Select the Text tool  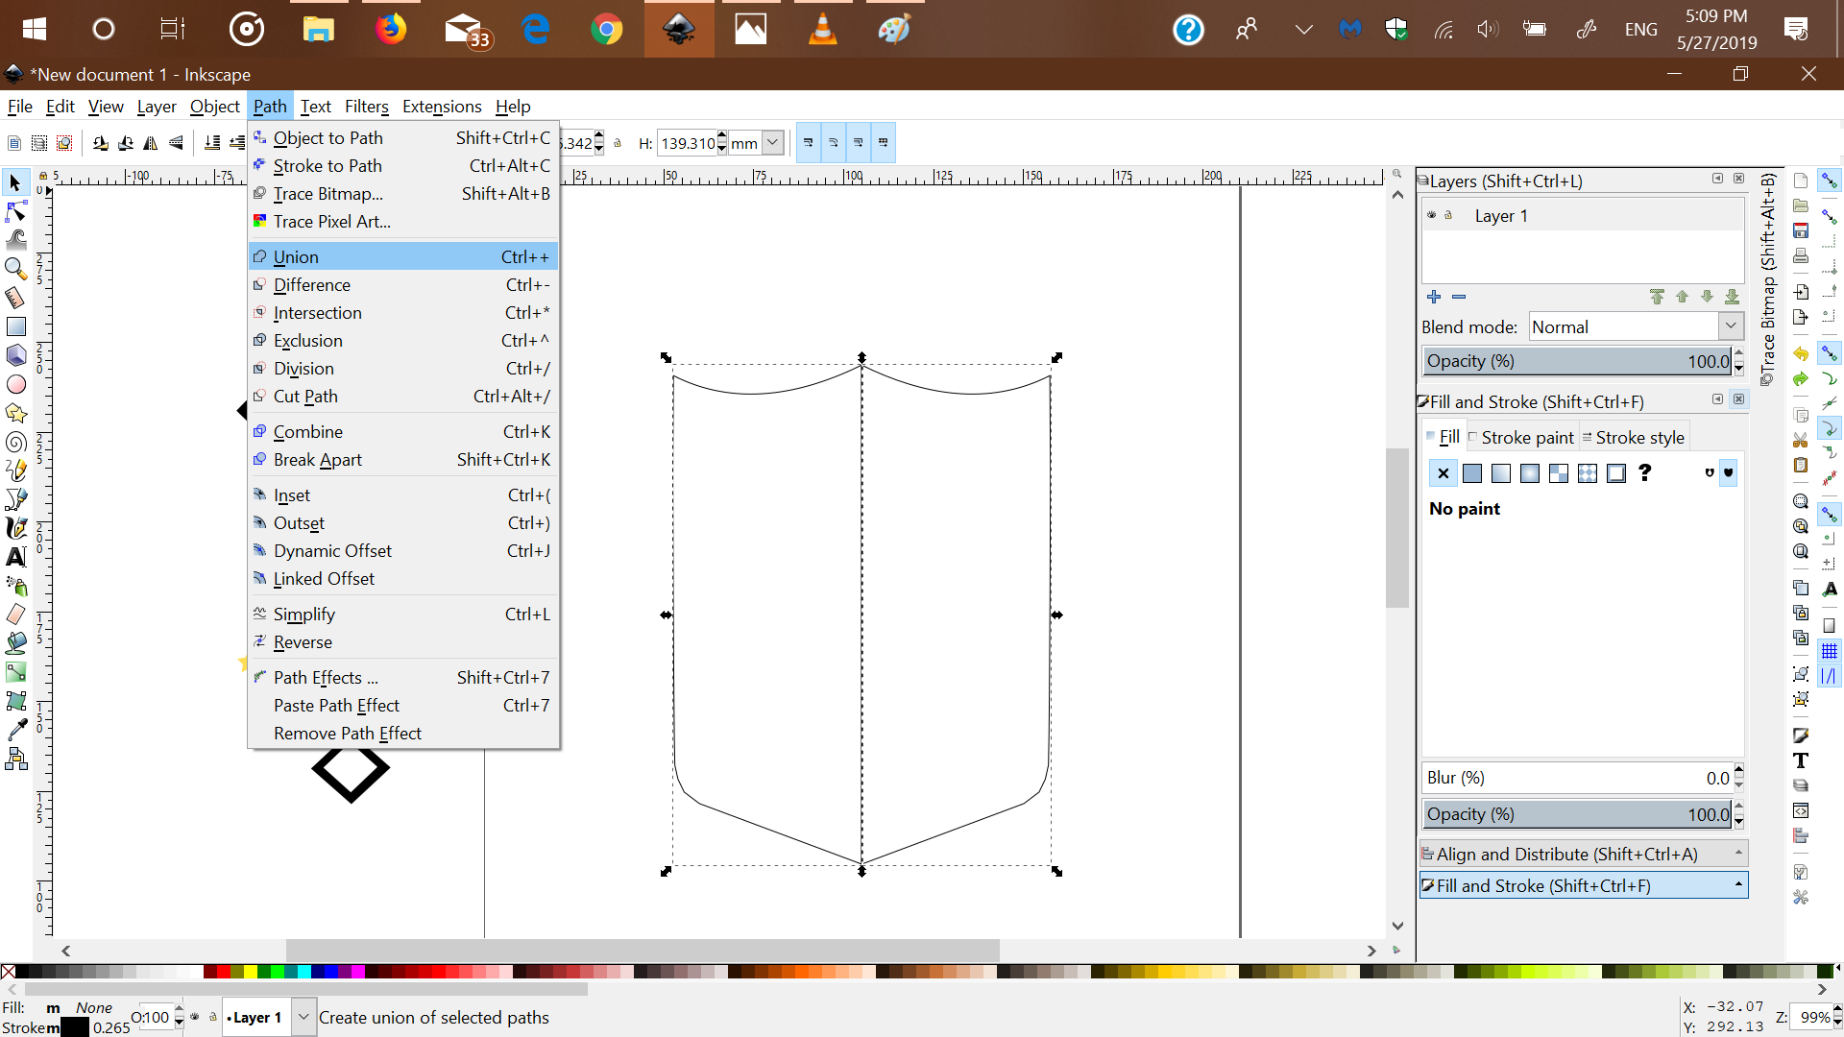[16, 557]
